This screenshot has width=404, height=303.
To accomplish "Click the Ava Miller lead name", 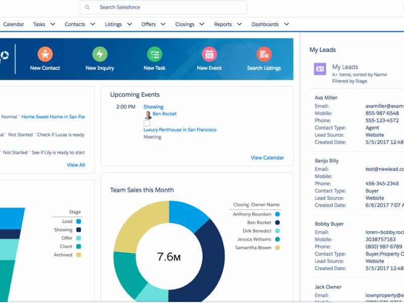I will point(326,97).
